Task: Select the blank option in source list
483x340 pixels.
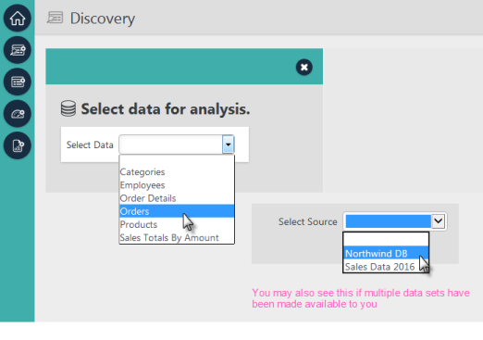Action: [386, 240]
